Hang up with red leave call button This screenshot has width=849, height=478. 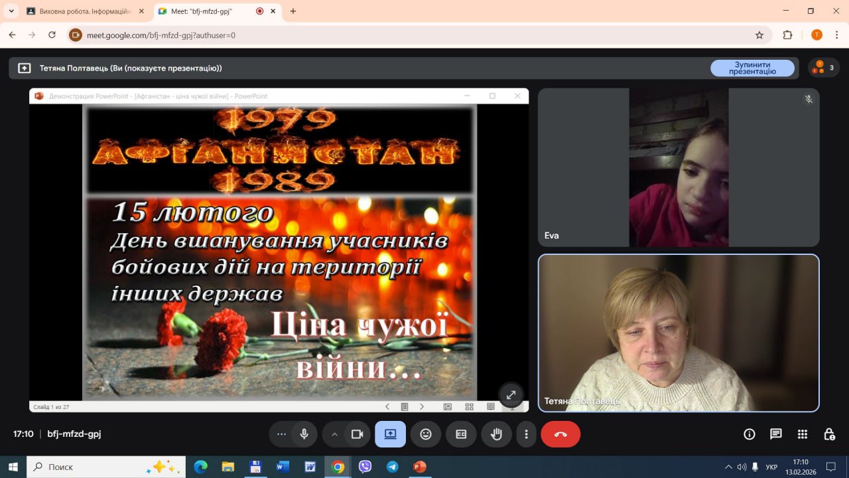coord(560,434)
